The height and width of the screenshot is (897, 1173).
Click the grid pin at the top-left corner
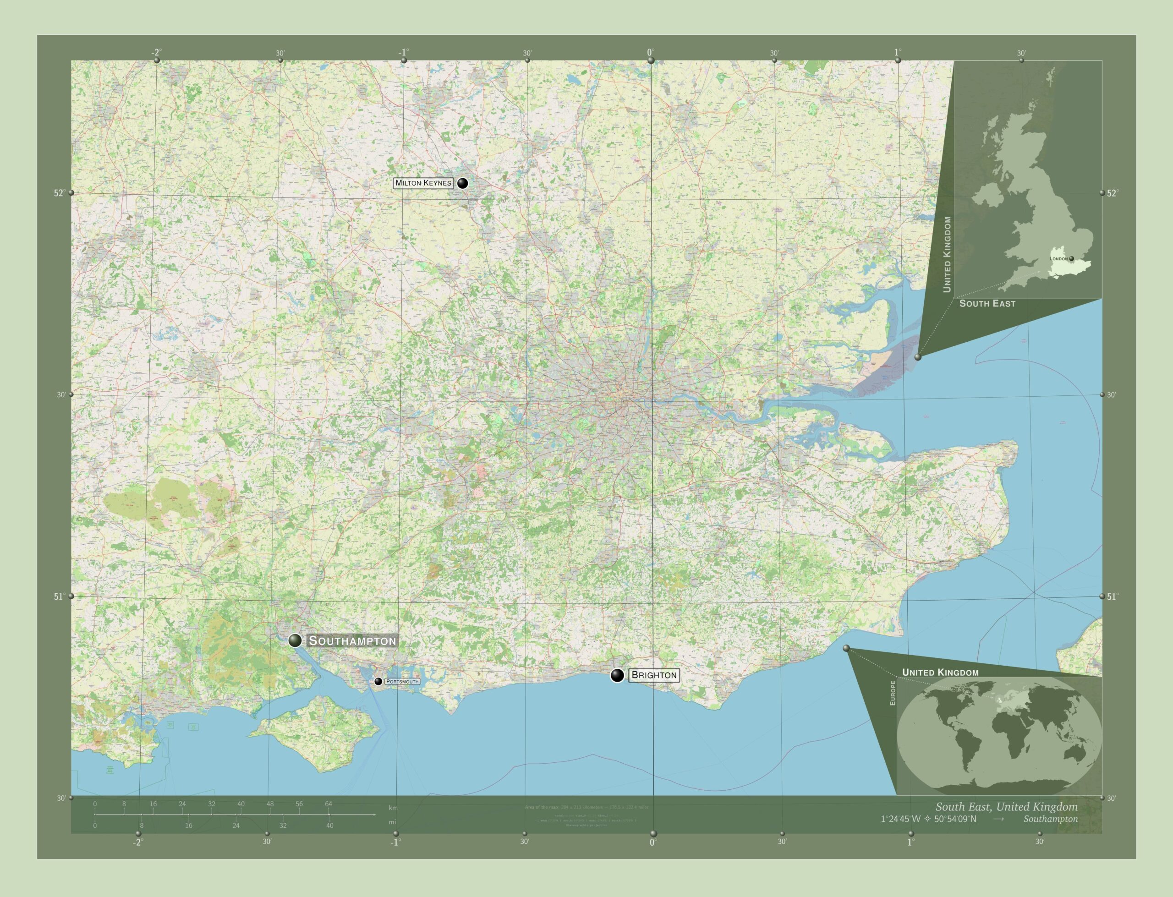pyautogui.click(x=156, y=60)
